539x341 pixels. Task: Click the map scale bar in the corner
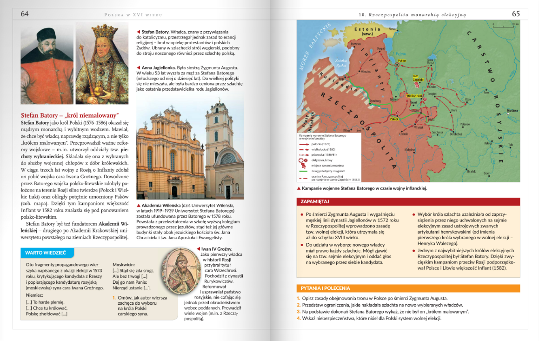505,26
